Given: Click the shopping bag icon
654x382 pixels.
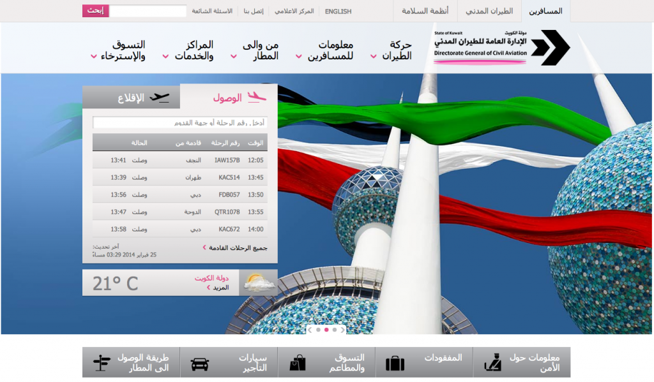Looking at the screenshot, I should click(x=297, y=363).
